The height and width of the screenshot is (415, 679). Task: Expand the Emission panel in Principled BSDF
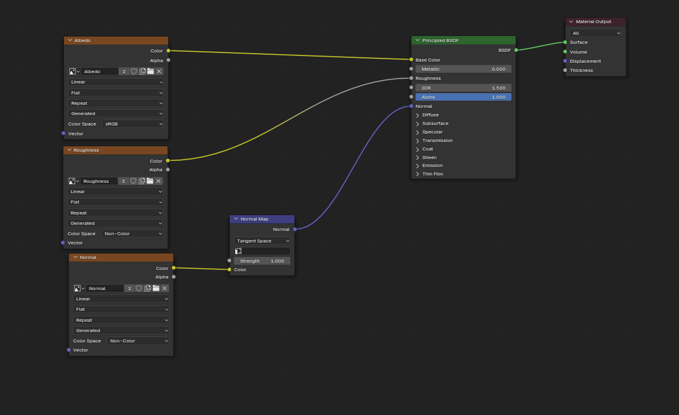(x=418, y=166)
